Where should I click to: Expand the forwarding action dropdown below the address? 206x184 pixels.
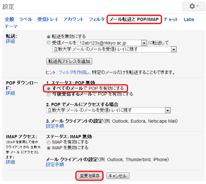tap(114, 49)
